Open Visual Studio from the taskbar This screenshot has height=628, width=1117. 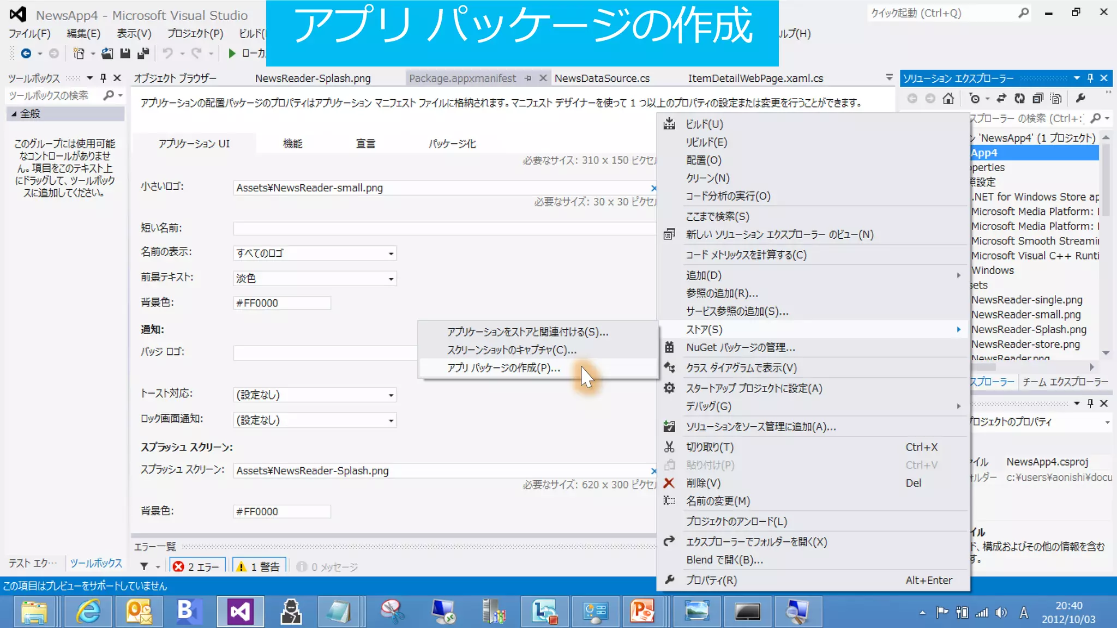coord(240,611)
